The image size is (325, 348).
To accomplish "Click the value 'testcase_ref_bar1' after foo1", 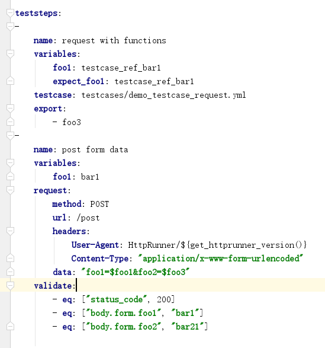I will [x=121, y=68].
